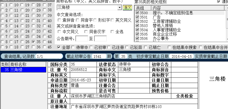
Task: Click registration number 20056512
Action: click(83, 70)
